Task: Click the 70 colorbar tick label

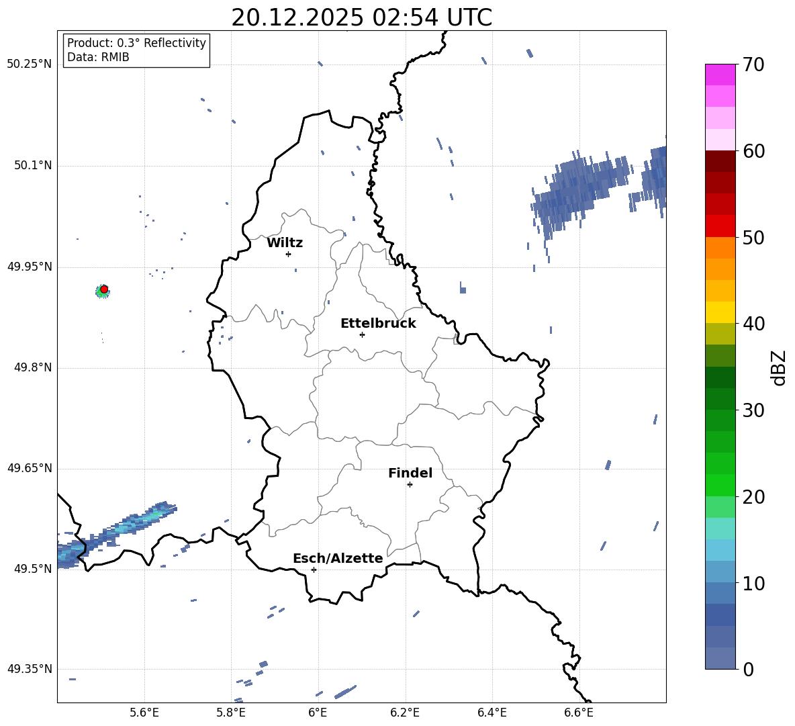Action: (x=753, y=65)
